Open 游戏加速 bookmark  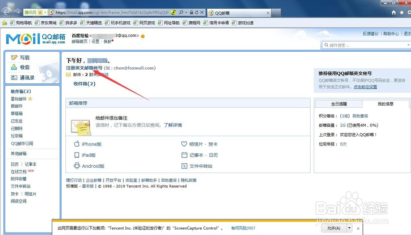point(243,23)
